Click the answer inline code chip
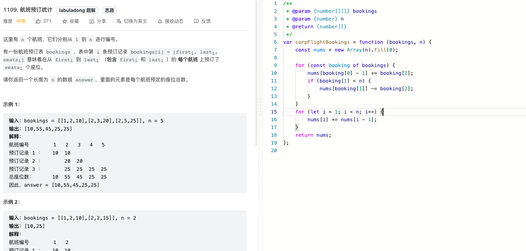 coord(84,80)
